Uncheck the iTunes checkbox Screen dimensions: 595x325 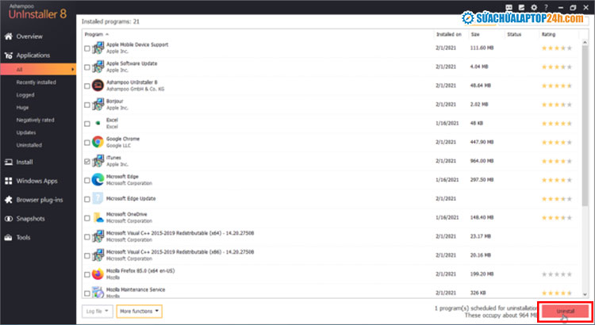pos(87,161)
